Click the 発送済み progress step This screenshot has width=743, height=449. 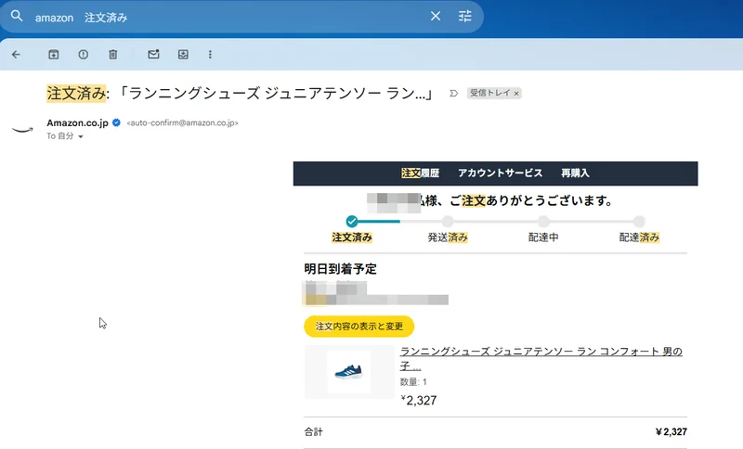point(448,221)
